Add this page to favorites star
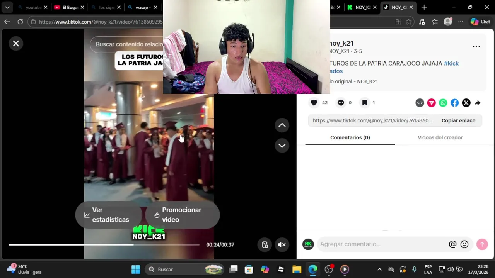The height and width of the screenshot is (278, 495). click(x=409, y=22)
